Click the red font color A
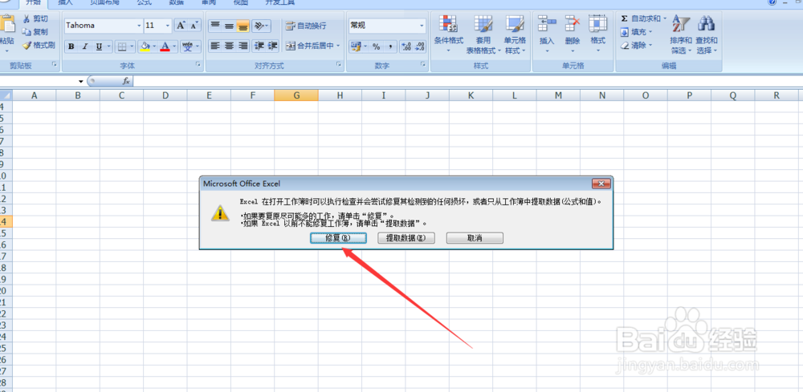This screenshot has height=392, width=803. (x=165, y=46)
